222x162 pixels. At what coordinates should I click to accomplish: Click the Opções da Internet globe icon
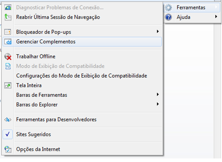pyautogui.click(x=8, y=149)
